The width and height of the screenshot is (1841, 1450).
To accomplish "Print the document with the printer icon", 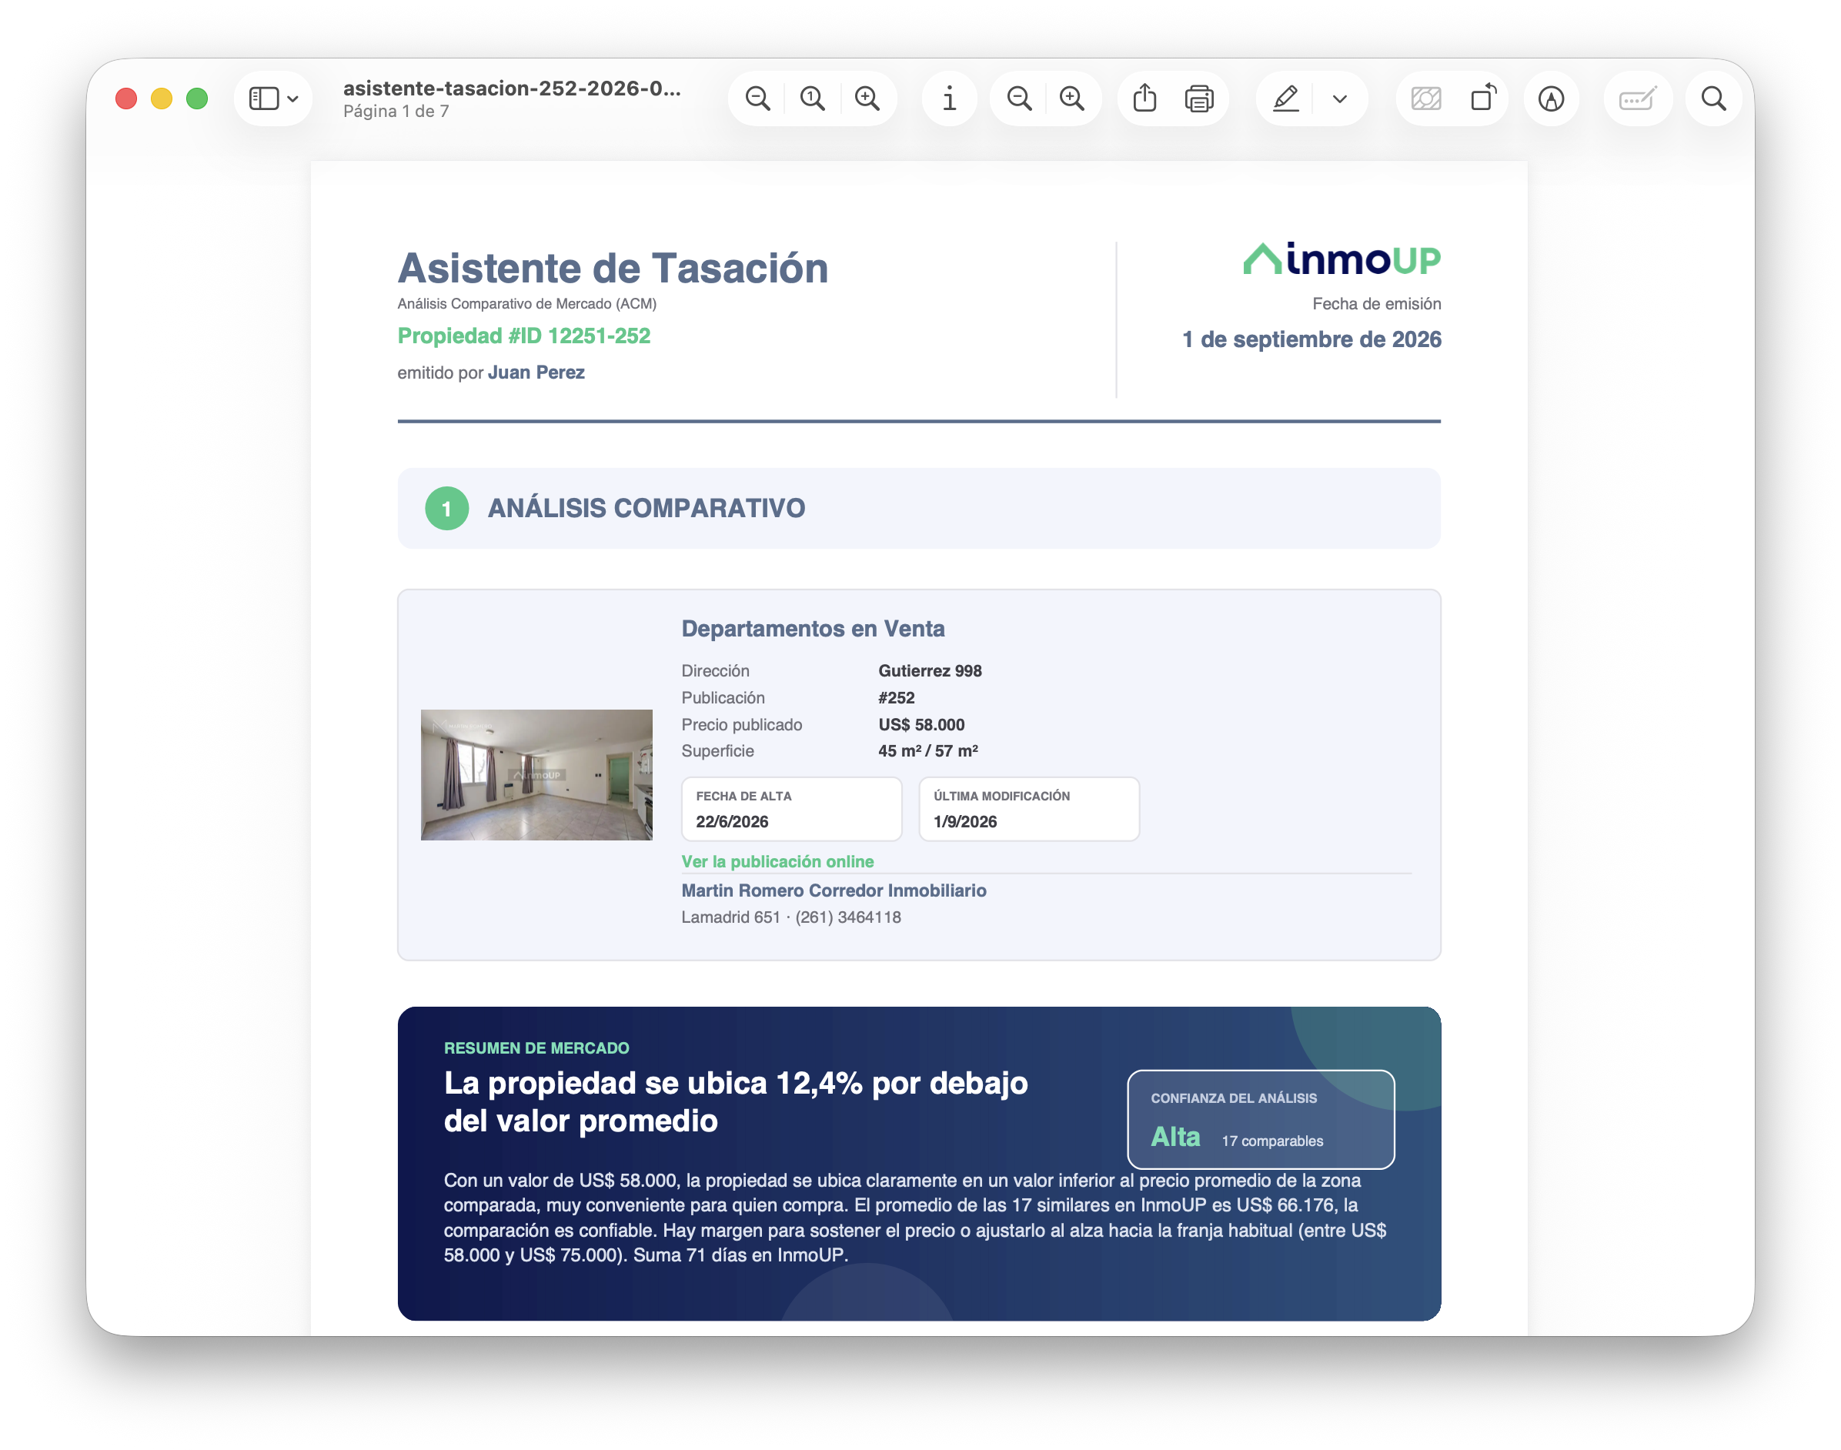I will pos(1198,99).
